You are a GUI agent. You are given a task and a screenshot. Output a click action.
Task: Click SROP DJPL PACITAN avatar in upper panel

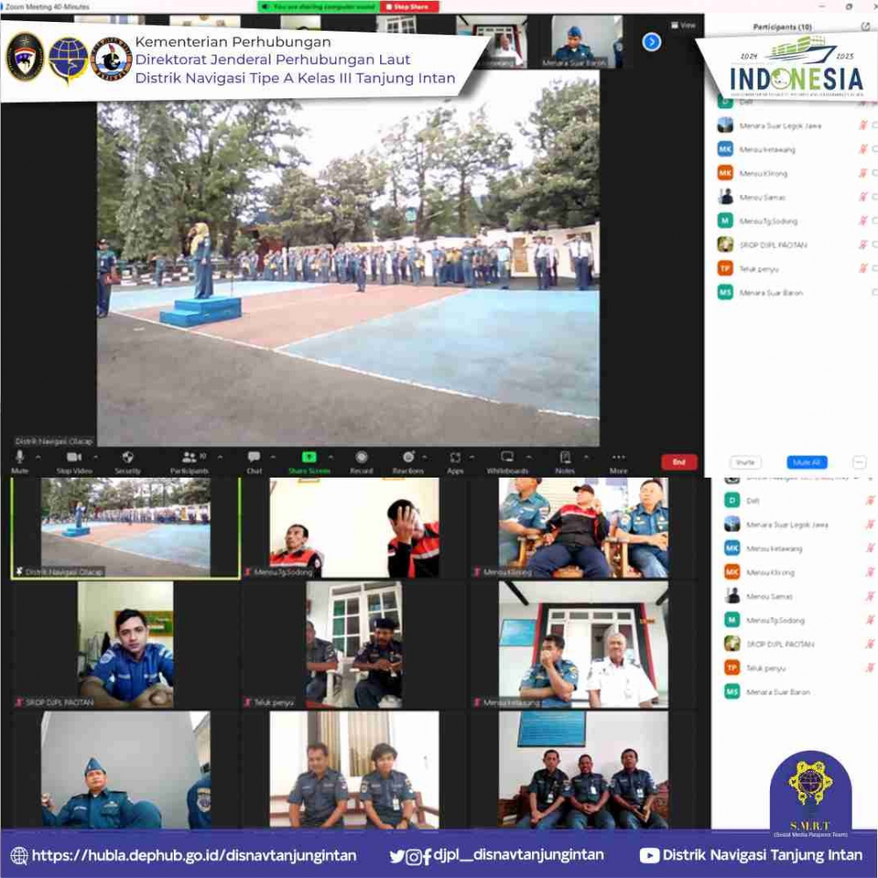point(725,245)
